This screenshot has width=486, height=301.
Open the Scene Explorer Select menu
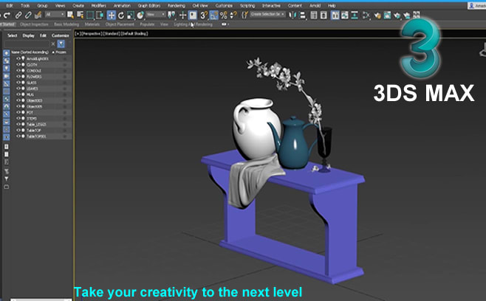[x=12, y=35]
